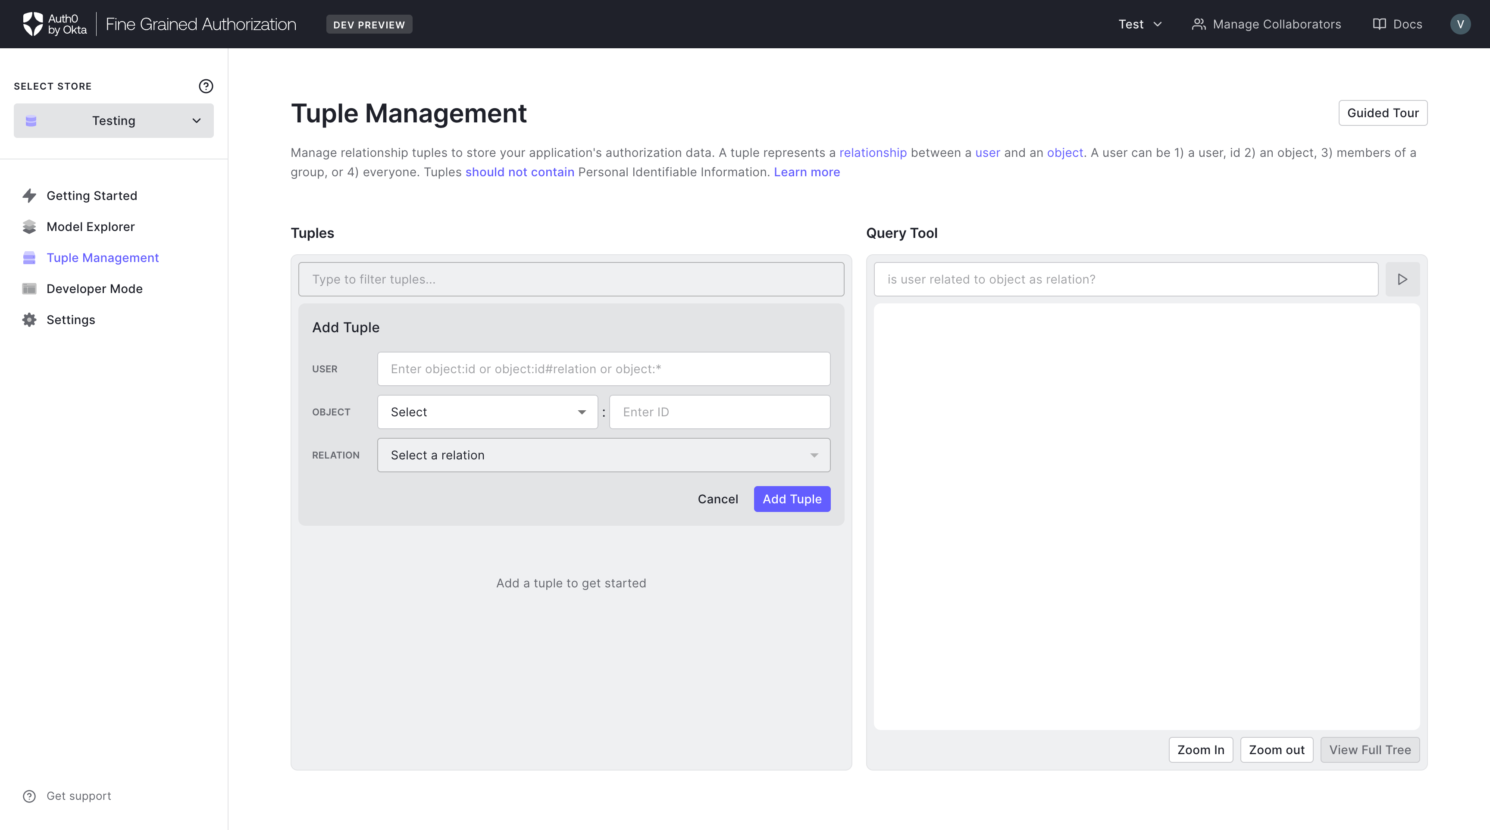Screen dimensions: 1490x830
Task: Click the Docs book icon
Action: (x=1380, y=24)
